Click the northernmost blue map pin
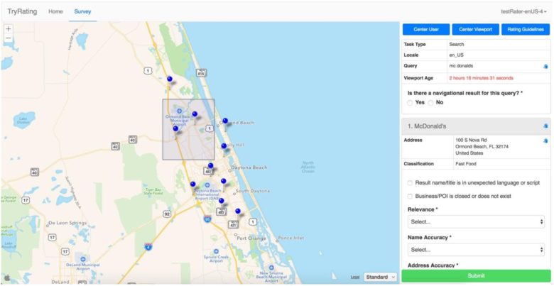This screenshot has height=286, width=554. pos(169,79)
